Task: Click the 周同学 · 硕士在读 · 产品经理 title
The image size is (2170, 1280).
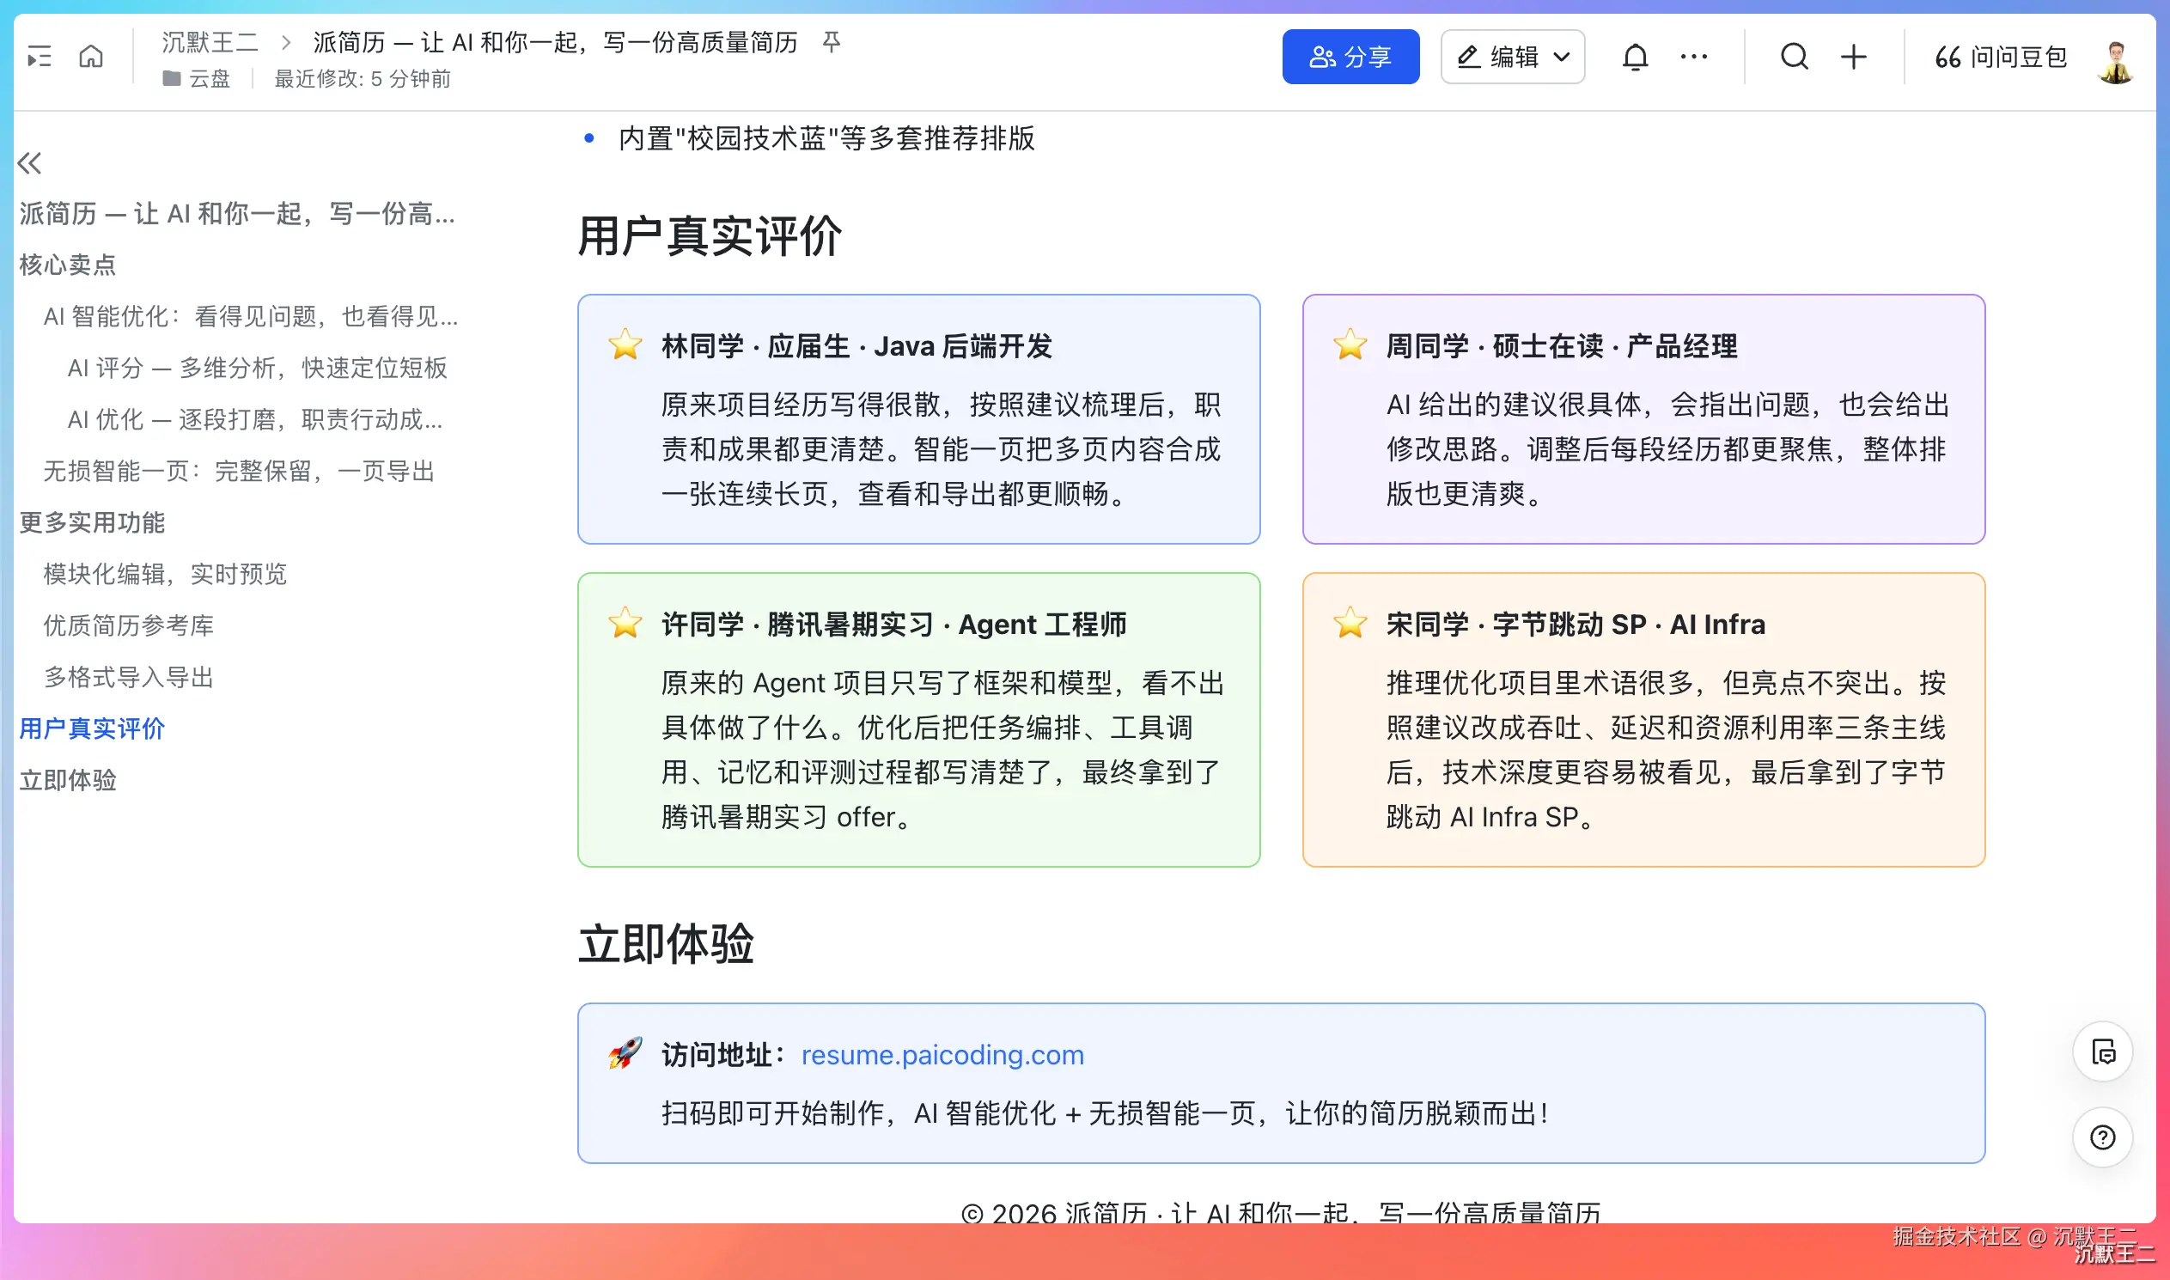Action: pos(1562,346)
